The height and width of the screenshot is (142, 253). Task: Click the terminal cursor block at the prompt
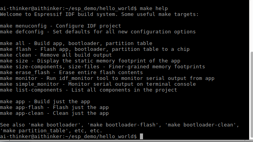coord(141,136)
